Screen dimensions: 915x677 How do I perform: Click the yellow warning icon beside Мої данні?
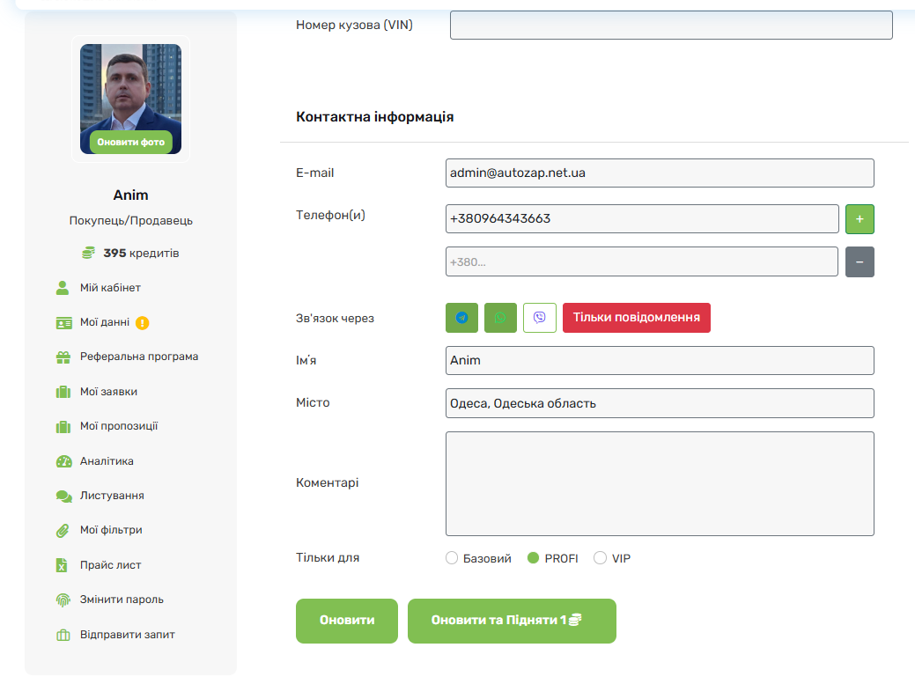(x=143, y=322)
